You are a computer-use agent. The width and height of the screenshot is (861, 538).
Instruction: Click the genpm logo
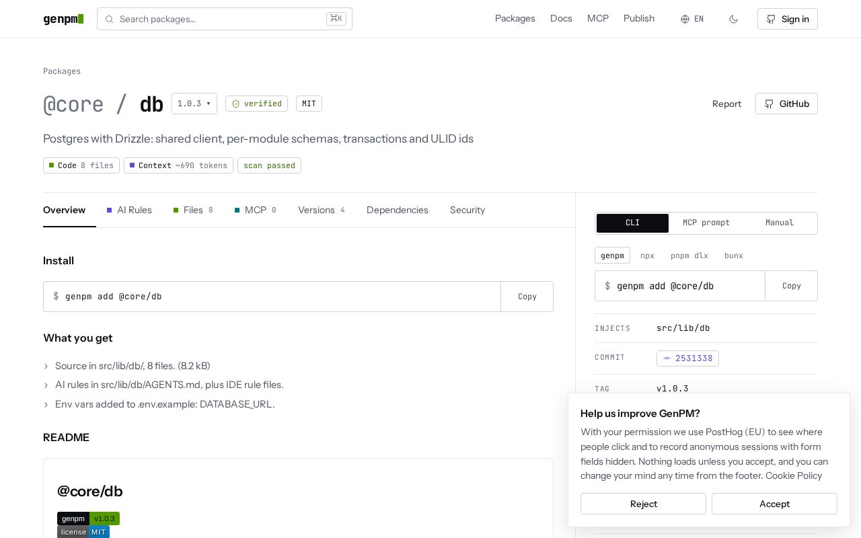[x=63, y=19]
